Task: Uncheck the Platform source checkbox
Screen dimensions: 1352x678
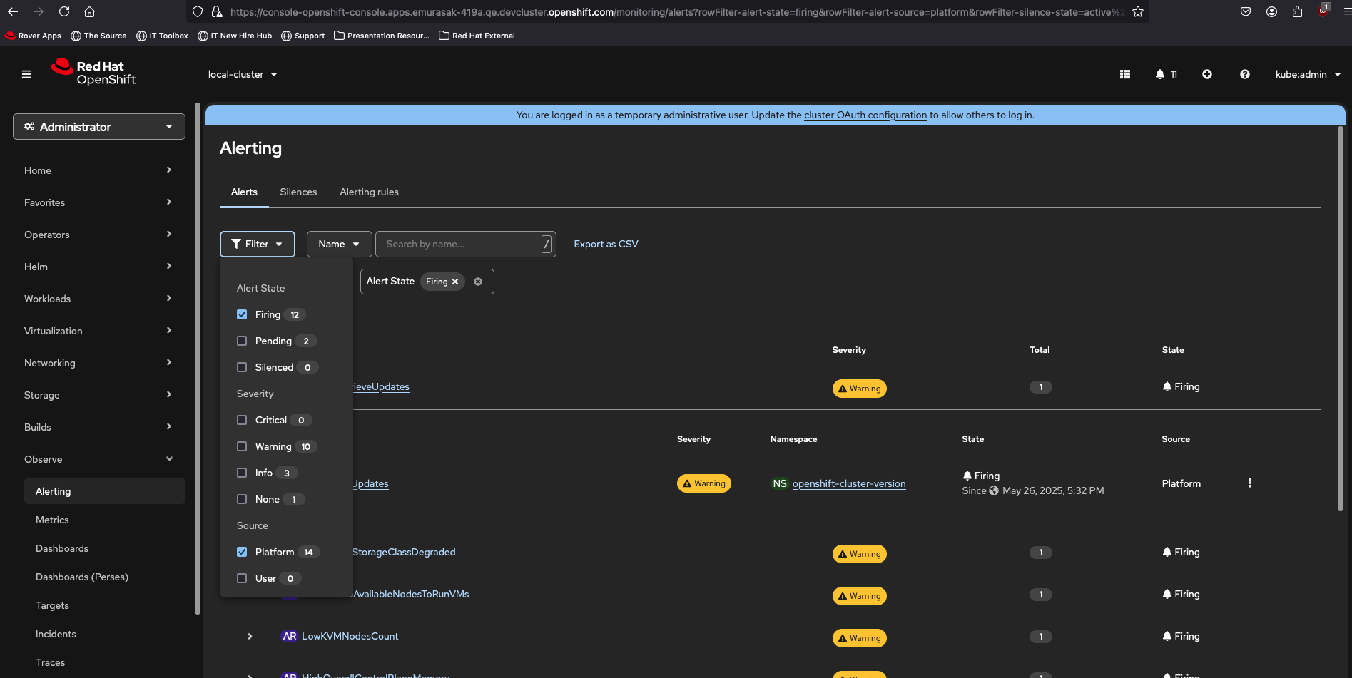Action: pos(242,552)
